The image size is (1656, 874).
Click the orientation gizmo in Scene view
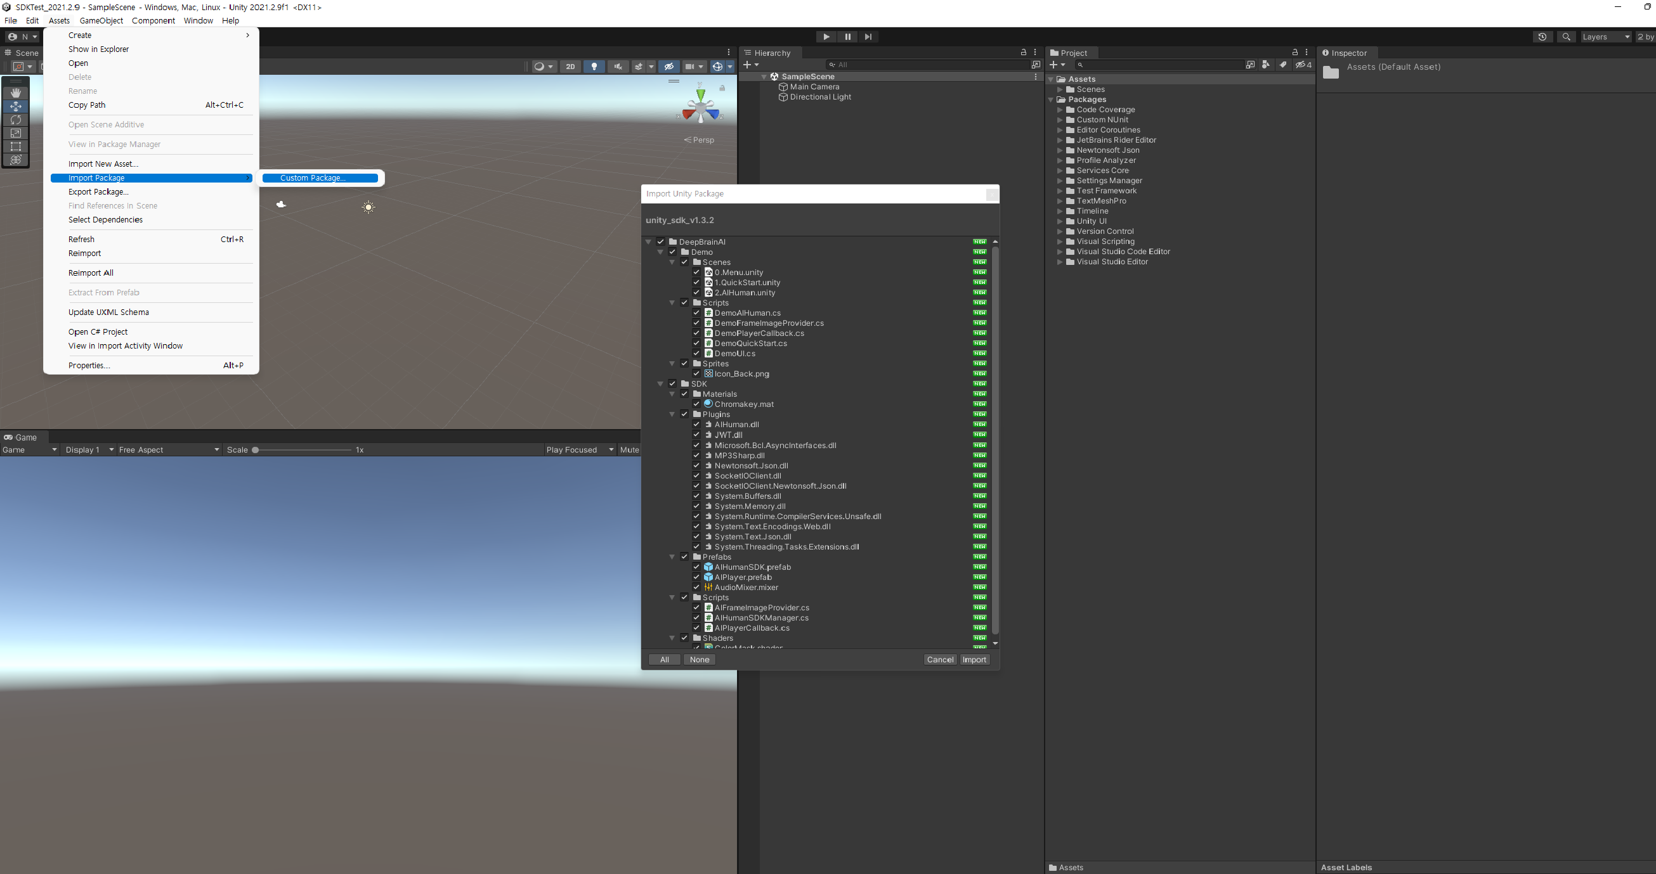pyautogui.click(x=700, y=106)
